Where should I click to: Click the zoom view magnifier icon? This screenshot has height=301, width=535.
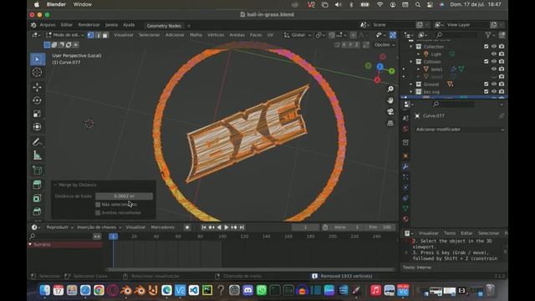(390, 89)
